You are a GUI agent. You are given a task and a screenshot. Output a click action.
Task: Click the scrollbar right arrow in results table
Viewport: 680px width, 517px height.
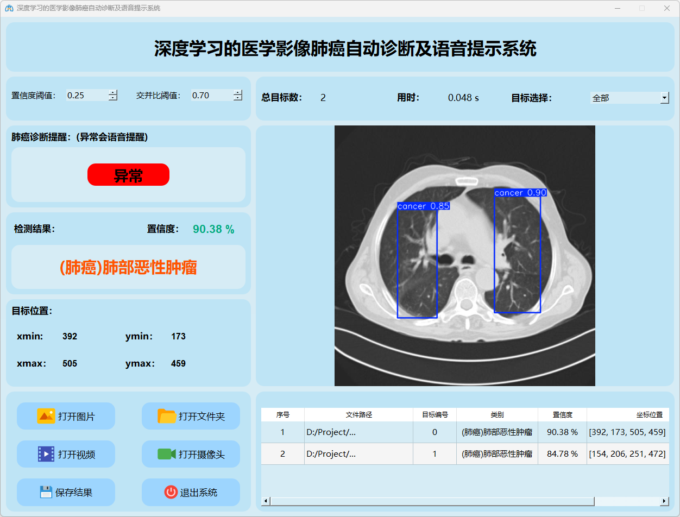tap(664, 501)
